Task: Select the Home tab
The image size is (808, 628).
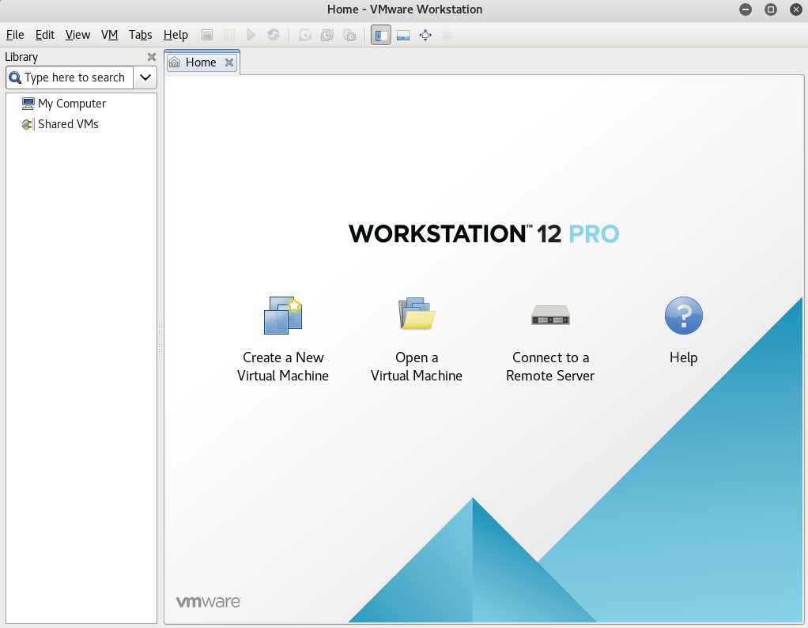Action: [202, 62]
